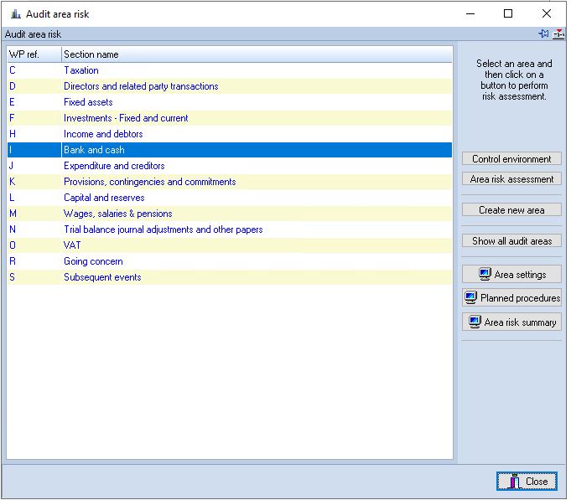Select the Going concern row
The image size is (571, 500).
[x=230, y=261]
